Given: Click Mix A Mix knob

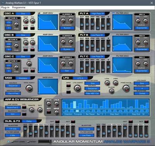Looking at the screenshot, I should pos(145,20).
